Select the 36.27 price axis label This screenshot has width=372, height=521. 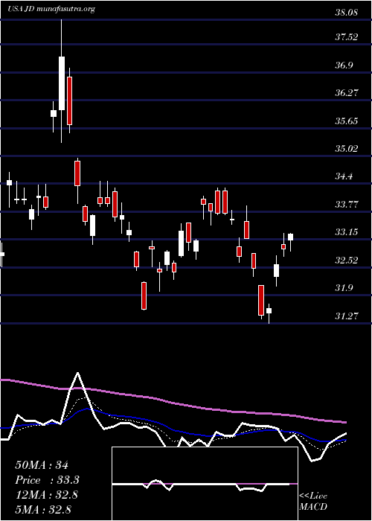346,93
